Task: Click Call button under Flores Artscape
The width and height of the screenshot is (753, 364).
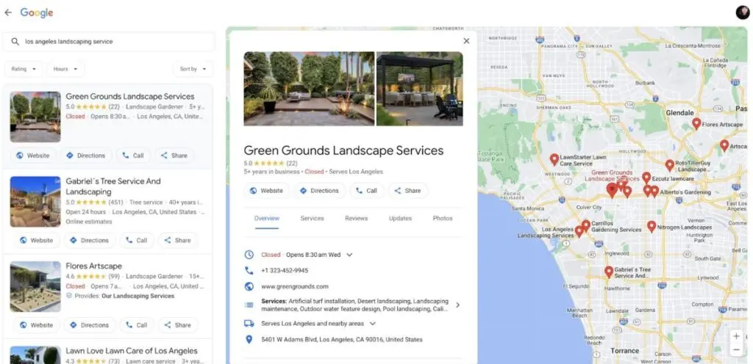Action: coord(137,325)
